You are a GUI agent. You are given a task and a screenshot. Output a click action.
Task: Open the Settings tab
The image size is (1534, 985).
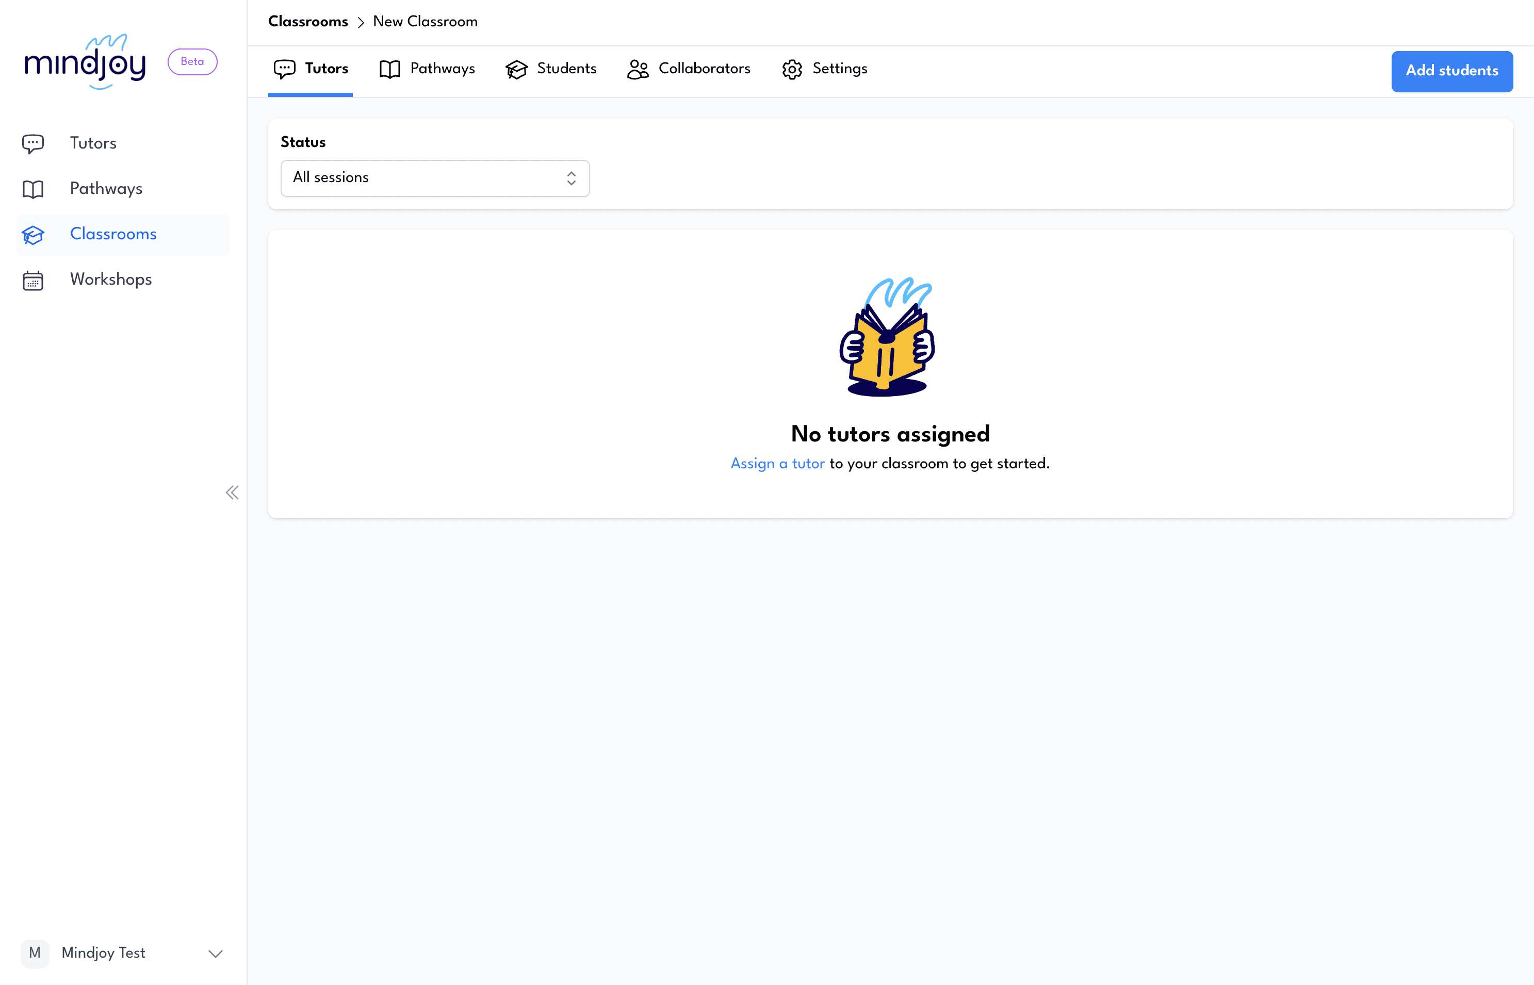824,69
